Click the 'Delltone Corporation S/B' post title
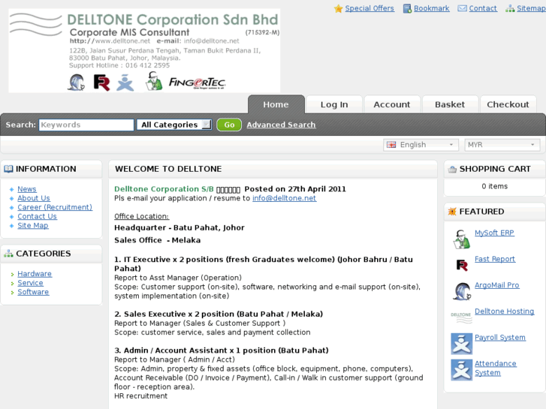This screenshot has width=546, height=409. point(164,189)
